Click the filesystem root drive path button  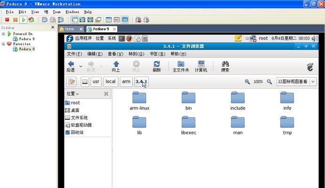tap(85, 82)
